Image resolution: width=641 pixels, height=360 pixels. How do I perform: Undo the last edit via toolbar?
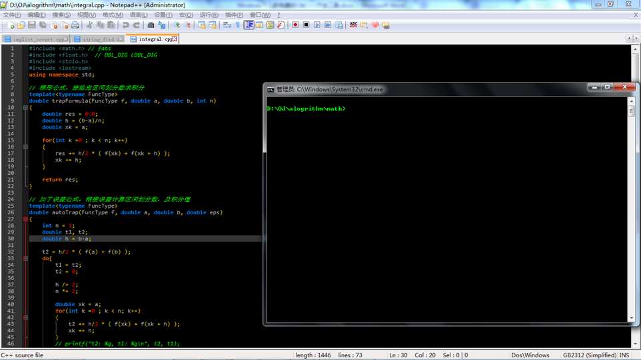(x=125, y=25)
